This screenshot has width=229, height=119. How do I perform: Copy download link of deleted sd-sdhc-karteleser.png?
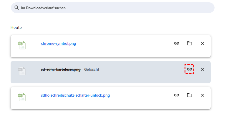pos(190,69)
